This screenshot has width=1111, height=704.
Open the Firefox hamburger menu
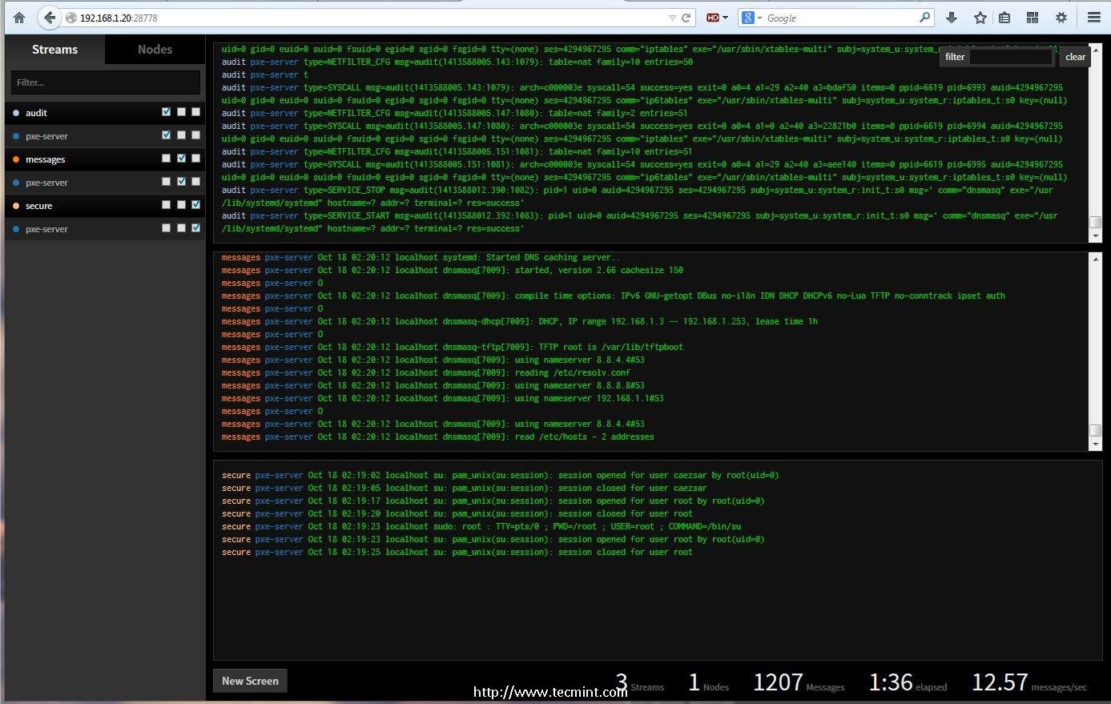point(1093,18)
